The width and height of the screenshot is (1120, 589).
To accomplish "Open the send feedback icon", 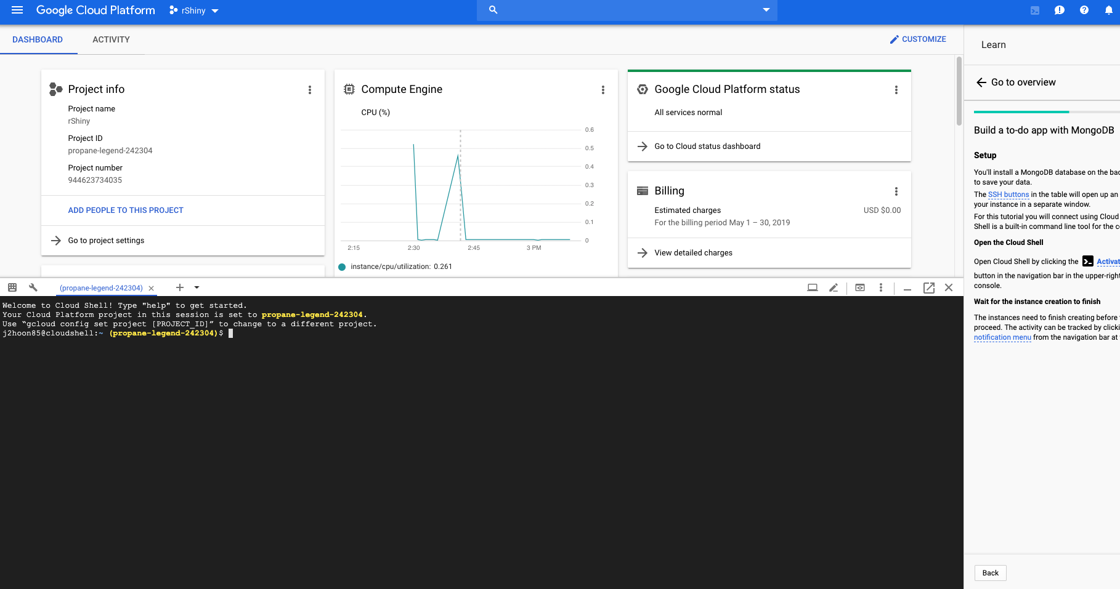I will (x=1060, y=10).
